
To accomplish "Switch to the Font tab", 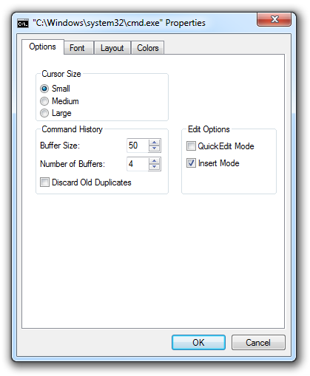I will pos(77,48).
